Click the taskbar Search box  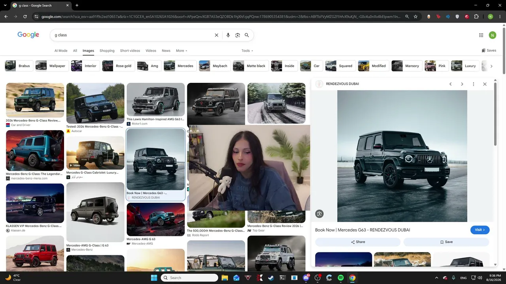pos(189,278)
